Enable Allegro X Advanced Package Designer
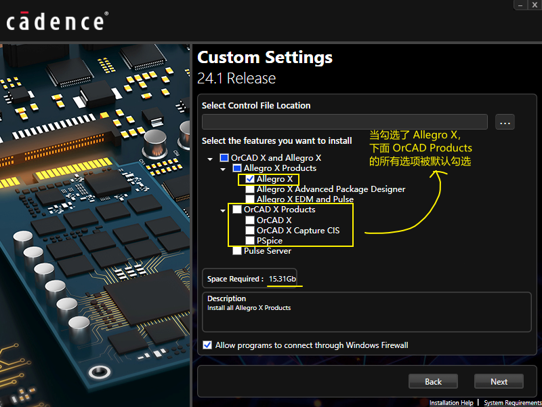This screenshot has height=407, width=542. click(250, 189)
